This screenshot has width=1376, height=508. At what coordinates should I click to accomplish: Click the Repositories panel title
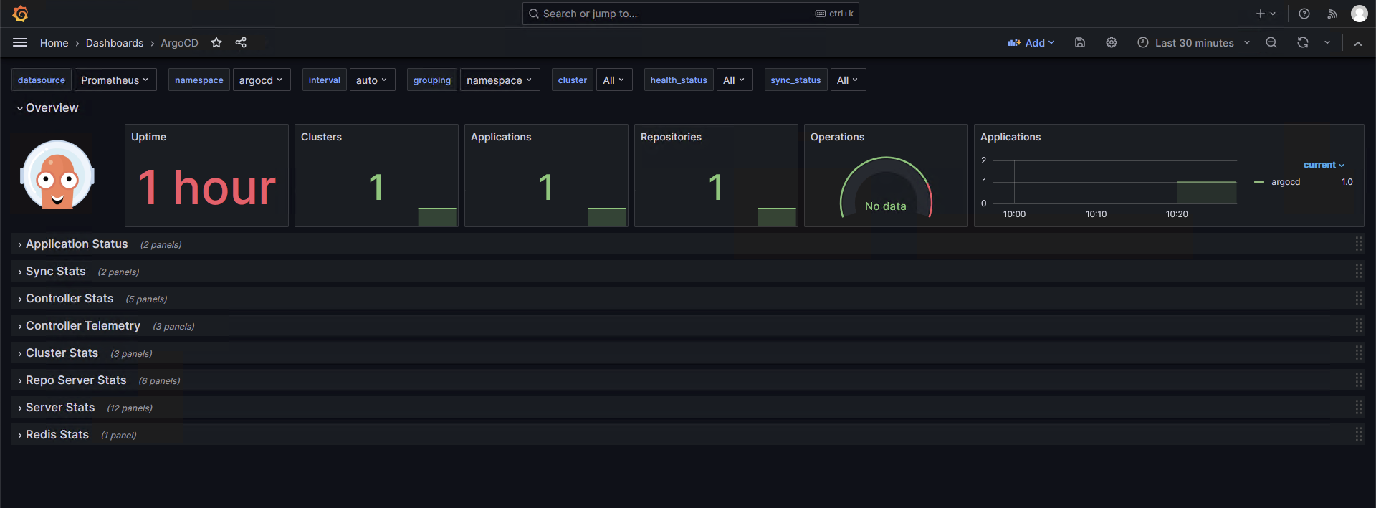[671, 137]
